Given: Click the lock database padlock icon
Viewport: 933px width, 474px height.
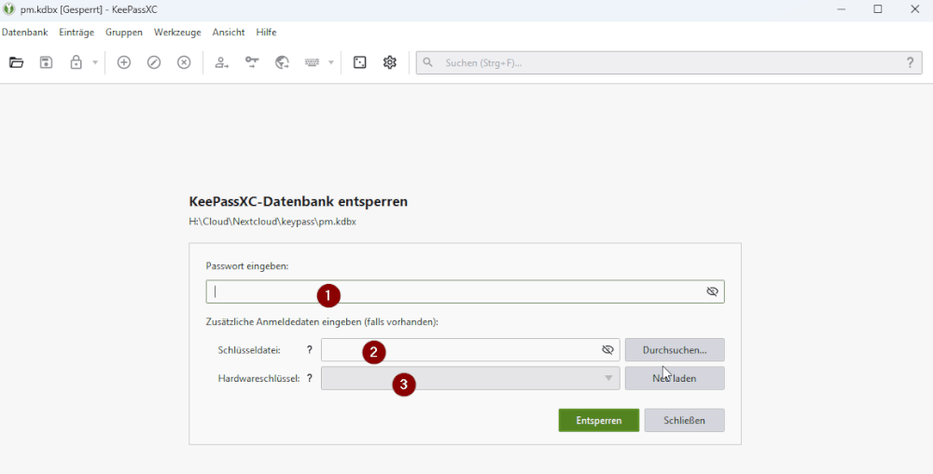Looking at the screenshot, I should coord(77,62).
